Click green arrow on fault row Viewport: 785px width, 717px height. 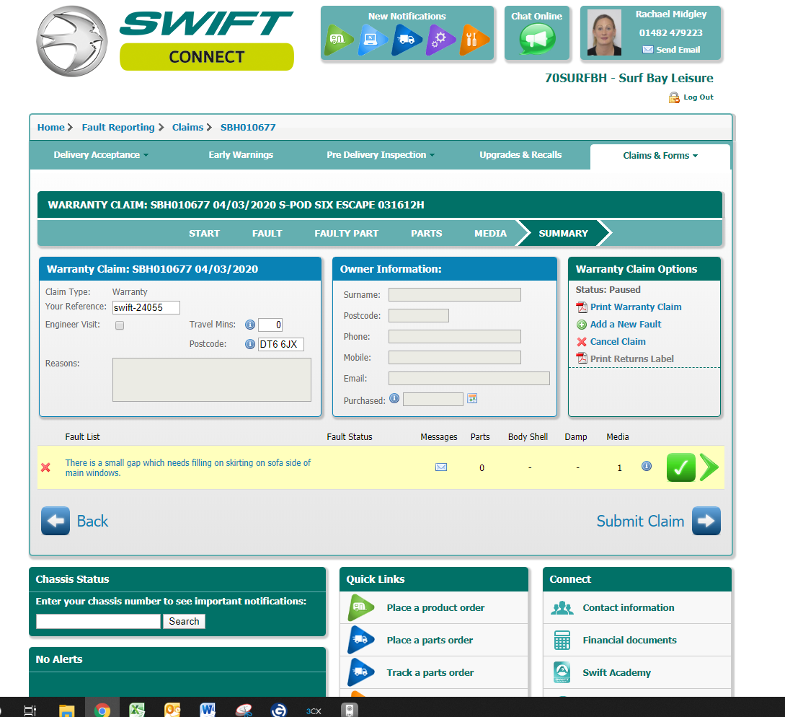tap(709, 467)
